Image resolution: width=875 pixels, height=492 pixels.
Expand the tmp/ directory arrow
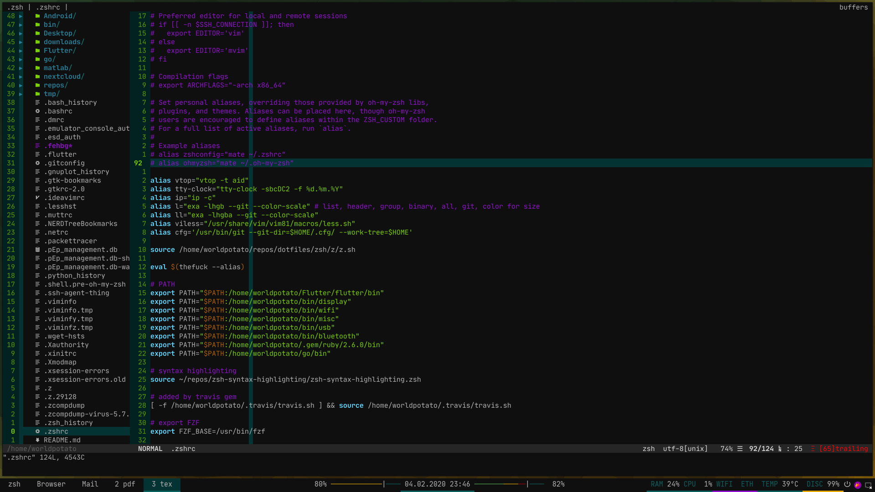click(21, 94)
